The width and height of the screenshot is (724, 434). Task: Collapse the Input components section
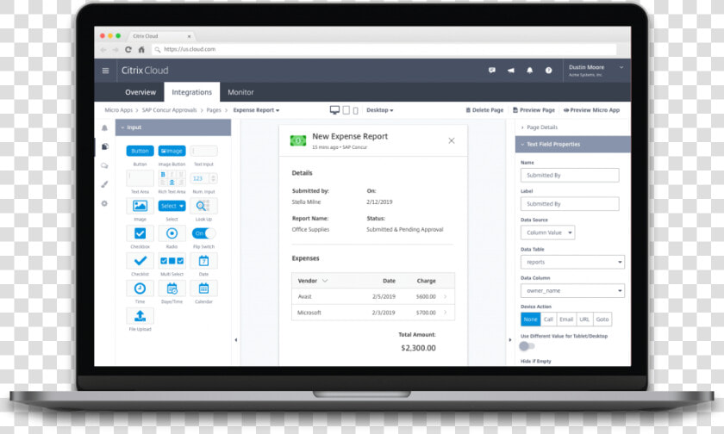tap(173, 127)
